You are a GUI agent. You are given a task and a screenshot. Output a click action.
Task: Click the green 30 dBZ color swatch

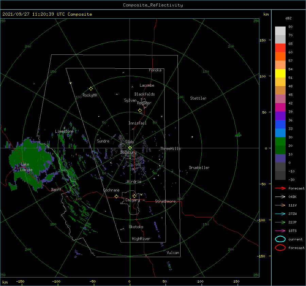[280, 141]
